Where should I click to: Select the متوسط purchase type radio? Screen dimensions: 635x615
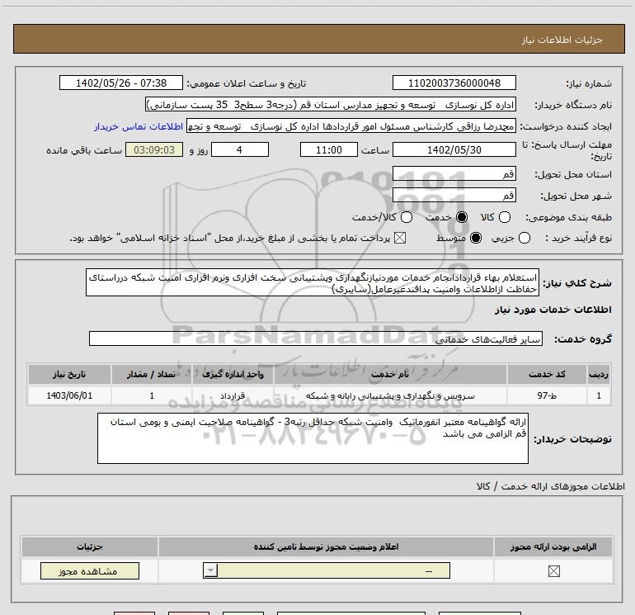pyautogui.click(x=476, y=238)
